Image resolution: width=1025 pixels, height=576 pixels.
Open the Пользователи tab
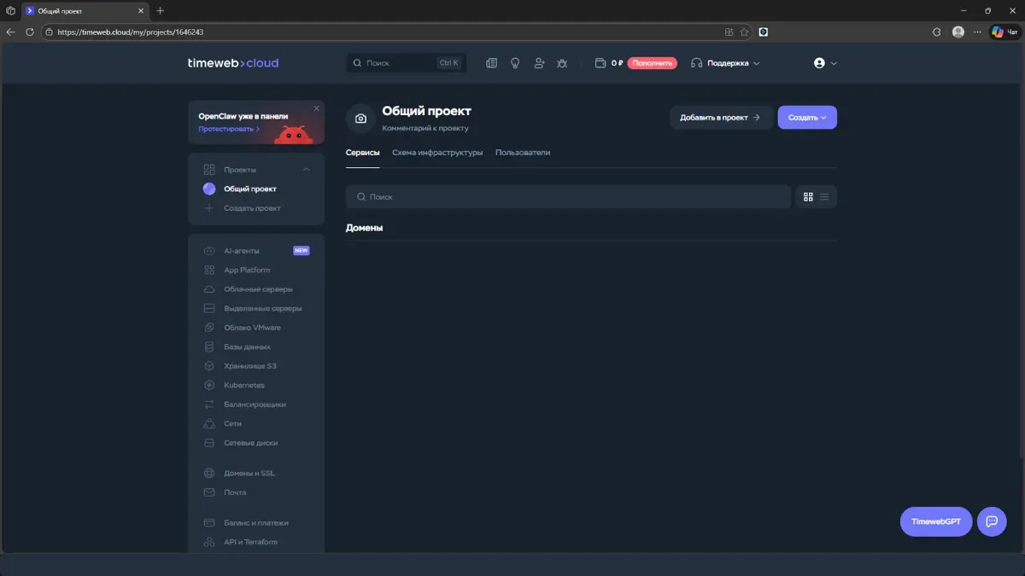pos(524,152)
